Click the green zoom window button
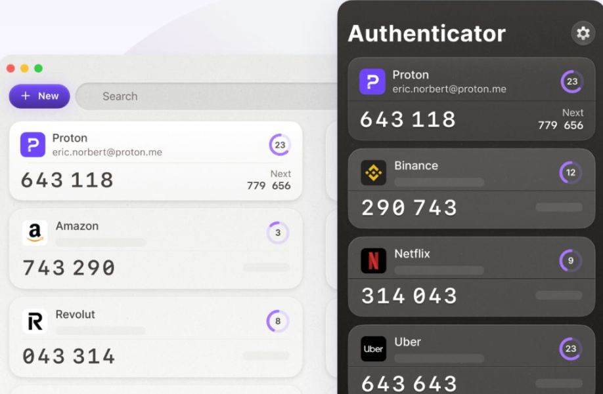The height and width of the screenshot is (394, 603). click(x=39, y=68)
